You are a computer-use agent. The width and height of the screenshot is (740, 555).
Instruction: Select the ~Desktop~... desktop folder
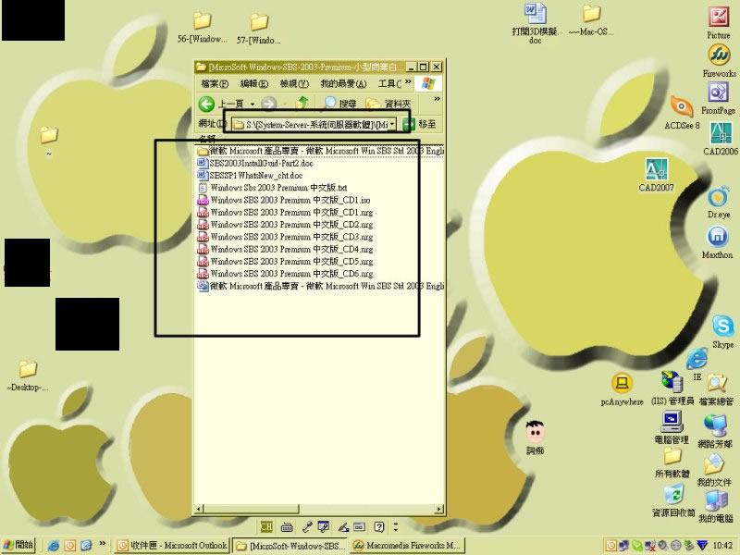28,376
